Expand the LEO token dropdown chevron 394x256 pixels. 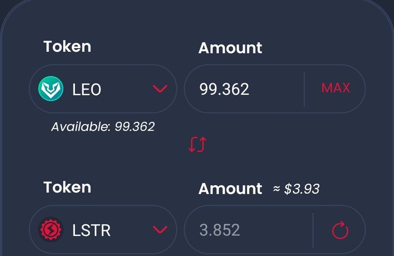tap(160, 89)
